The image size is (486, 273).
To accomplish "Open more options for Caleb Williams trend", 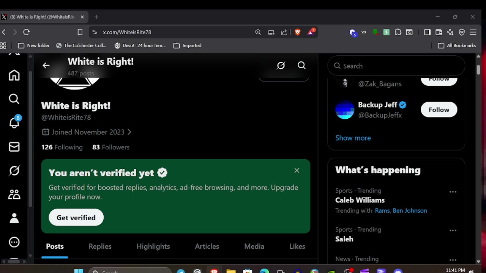I will [x=453, y=191].
